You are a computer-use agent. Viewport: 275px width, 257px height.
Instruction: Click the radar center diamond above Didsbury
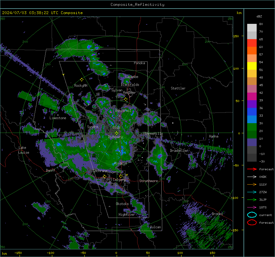click(116, 133)
